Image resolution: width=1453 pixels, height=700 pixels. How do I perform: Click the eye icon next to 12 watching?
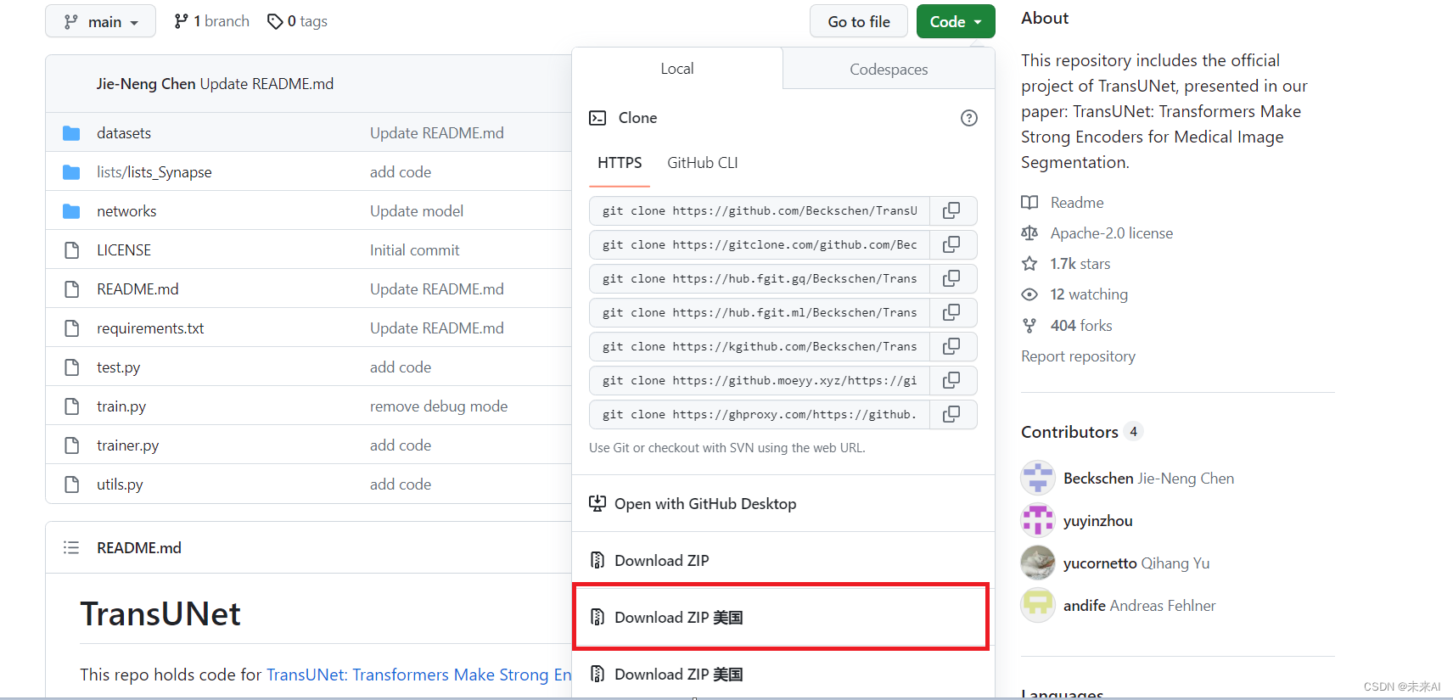1029,294
